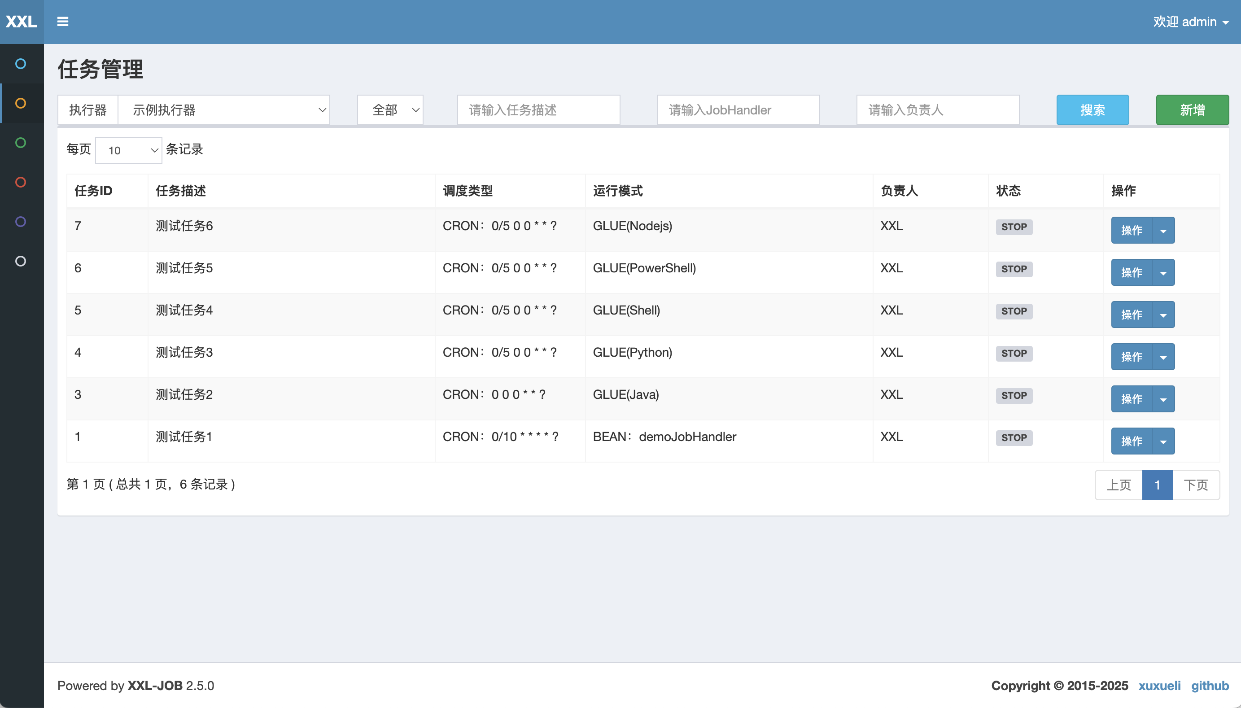Click the hamburger sidebar toggle icon

coord(62,22)
